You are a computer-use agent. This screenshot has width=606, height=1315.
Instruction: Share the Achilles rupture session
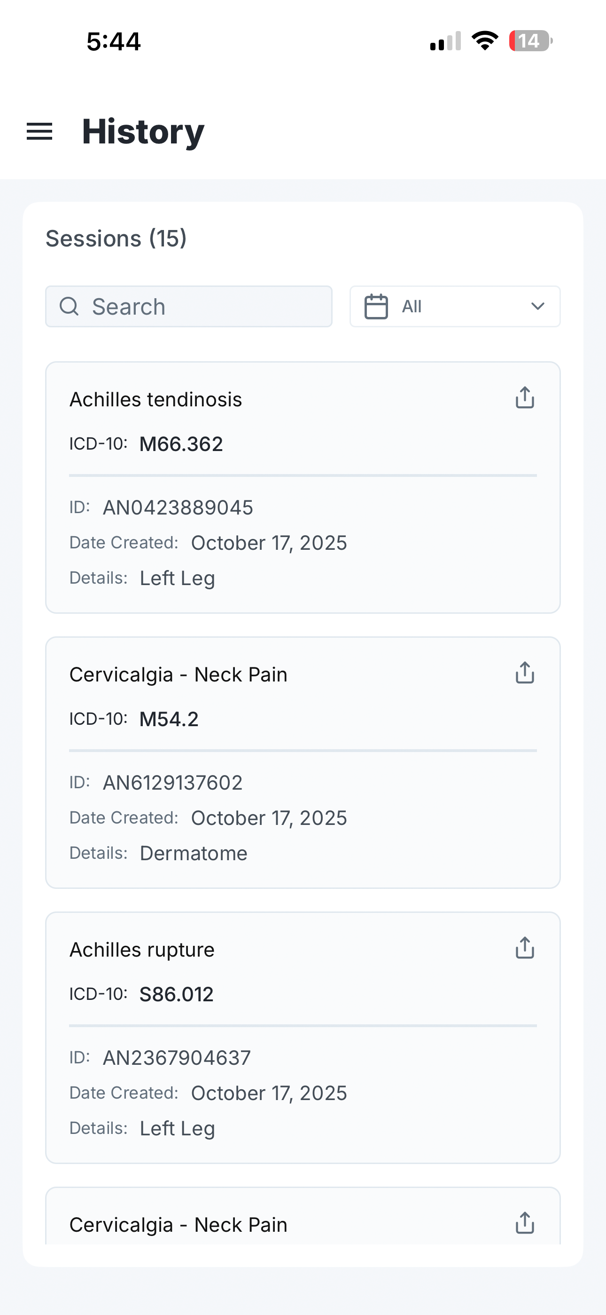click(x=524, y=948)
